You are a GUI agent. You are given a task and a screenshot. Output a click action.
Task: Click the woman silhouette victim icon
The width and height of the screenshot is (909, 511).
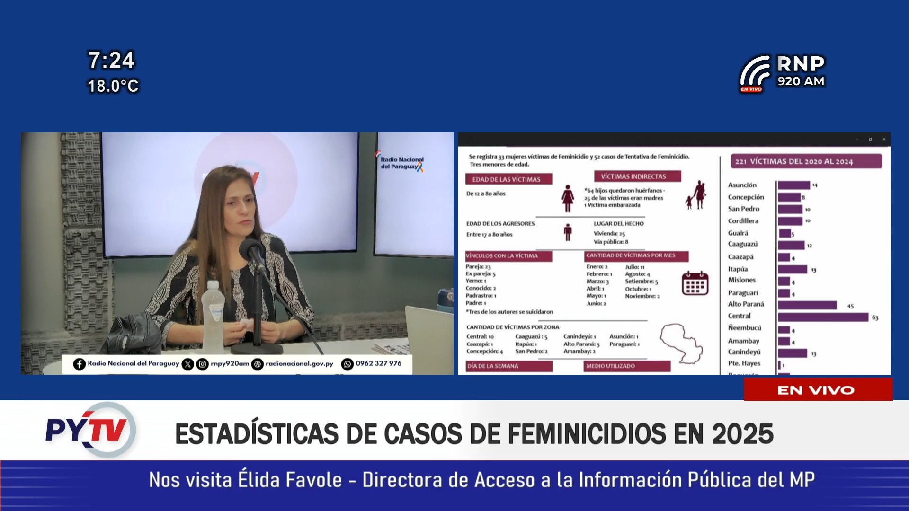coord(568,198)
